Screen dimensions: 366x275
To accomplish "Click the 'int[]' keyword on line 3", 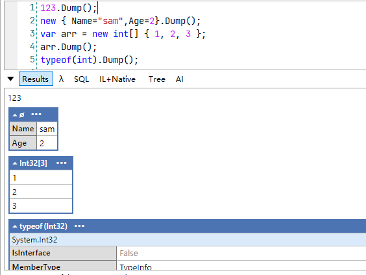I will [126, 34].
